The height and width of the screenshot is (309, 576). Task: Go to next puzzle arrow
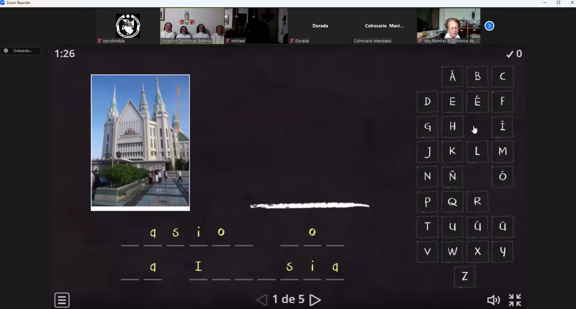tap(315, 300)
